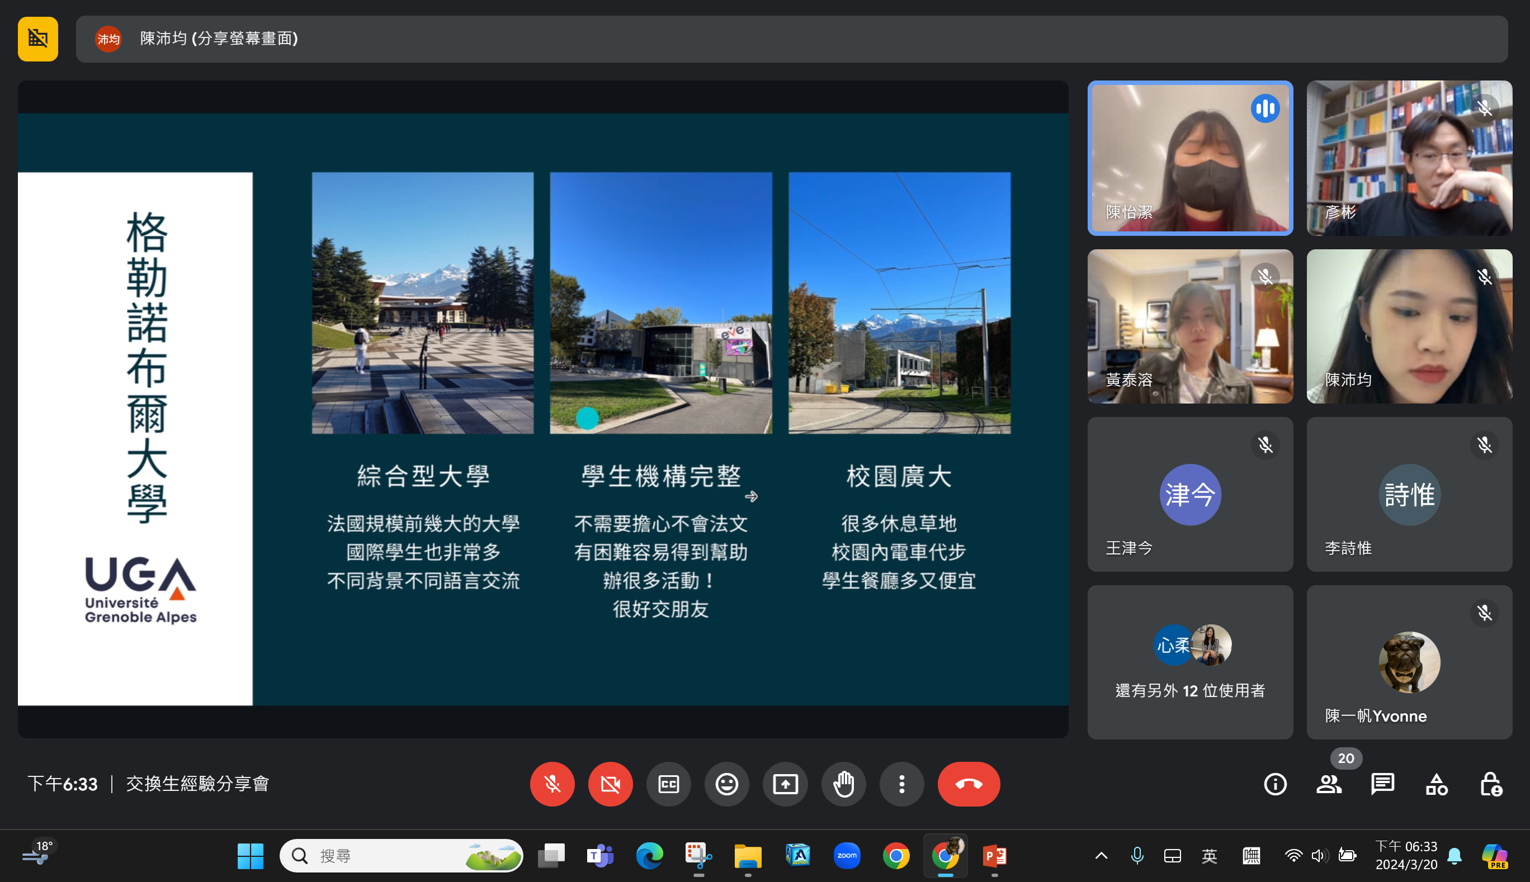This screenshot has height=882, width=1530.
Task: Open File Explorer from taskbar
Action: point(748,856)
